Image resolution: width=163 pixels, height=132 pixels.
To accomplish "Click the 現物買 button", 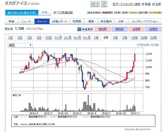I will pos(102,29).
